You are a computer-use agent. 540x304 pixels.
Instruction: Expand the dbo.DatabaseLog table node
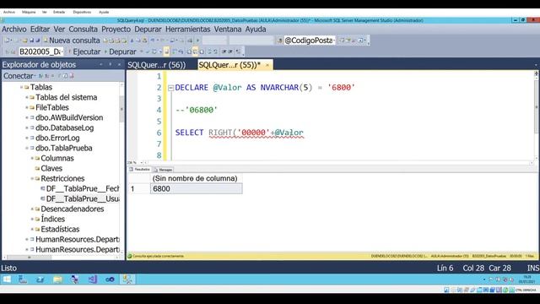point(27,128)
